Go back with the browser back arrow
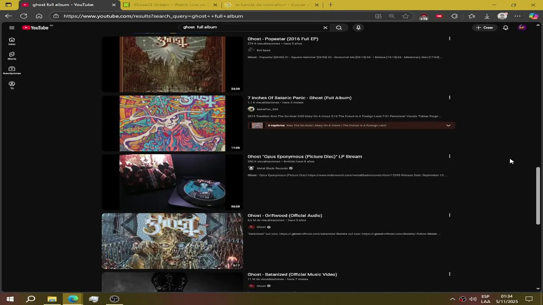Screen dimensions: 543x305 pyautogui.click(x=8, y=16)
